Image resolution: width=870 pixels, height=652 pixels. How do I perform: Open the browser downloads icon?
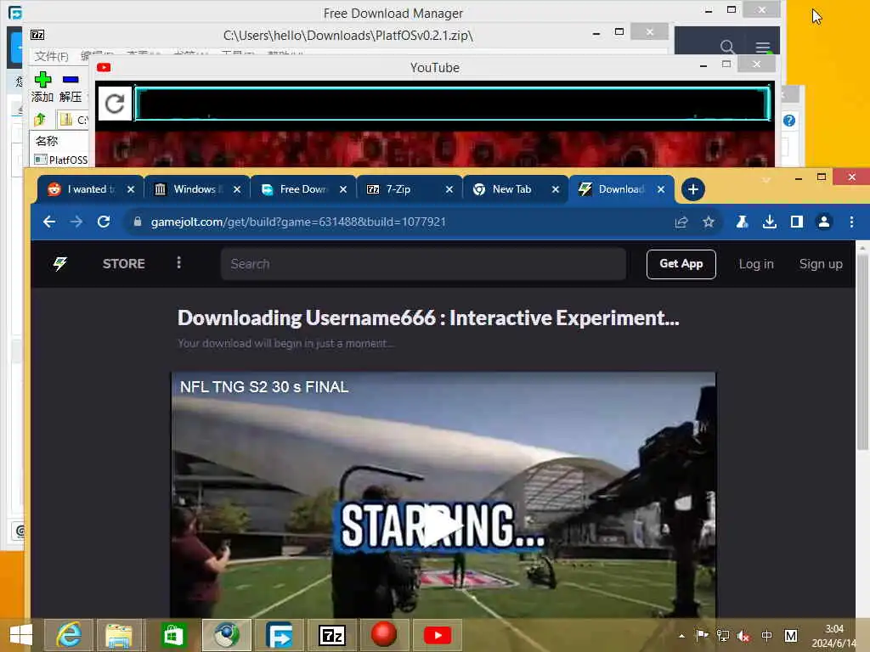click(770, 222)
